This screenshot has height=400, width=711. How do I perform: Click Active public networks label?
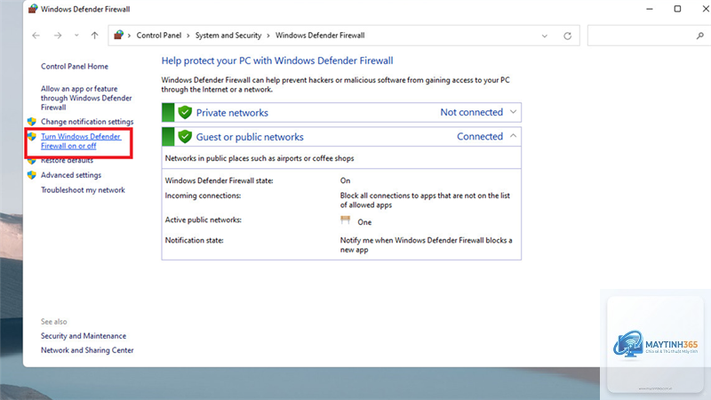[204, 220]
